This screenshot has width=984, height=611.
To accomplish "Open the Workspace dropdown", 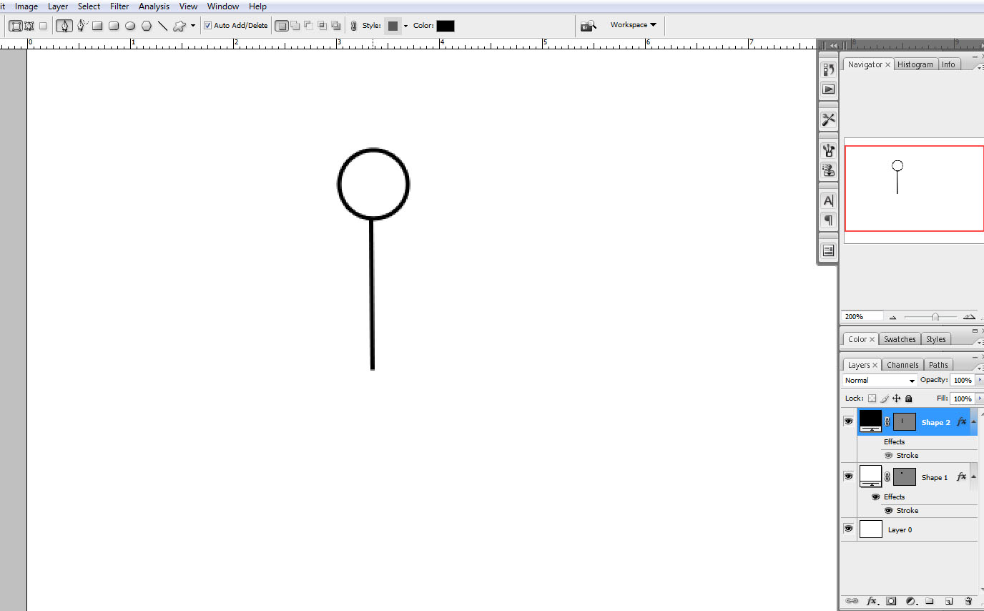I will 634,24.
